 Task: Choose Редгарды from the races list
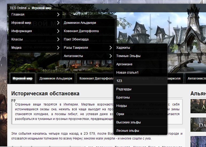coord(140,89)
